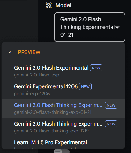Select LearnLM 1.5 Pro Experimental model
The width and height of the screenshot is (131, 153).
tap(63, 144)
